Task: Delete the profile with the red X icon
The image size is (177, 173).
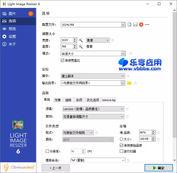Action: [x=141, y=24]
